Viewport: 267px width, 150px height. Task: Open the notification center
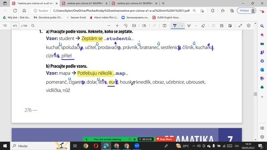[260, 146]
